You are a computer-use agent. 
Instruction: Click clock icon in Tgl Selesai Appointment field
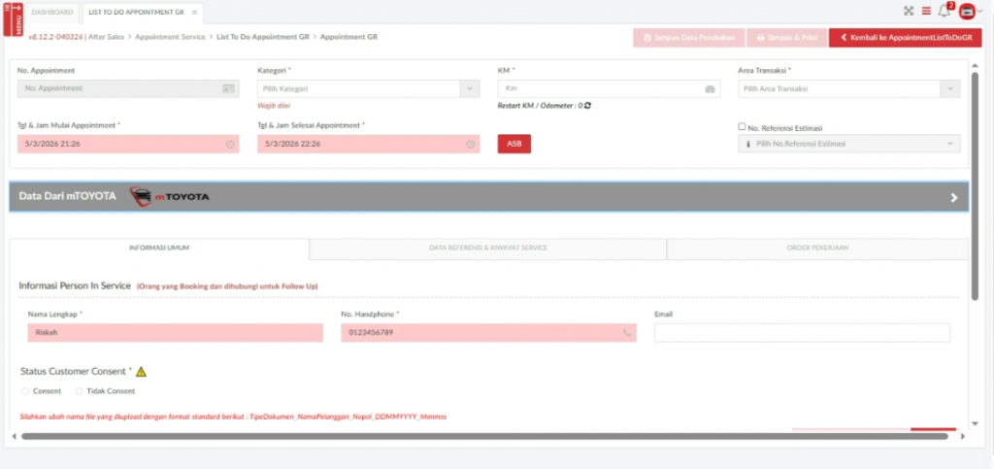coord(471,144)
